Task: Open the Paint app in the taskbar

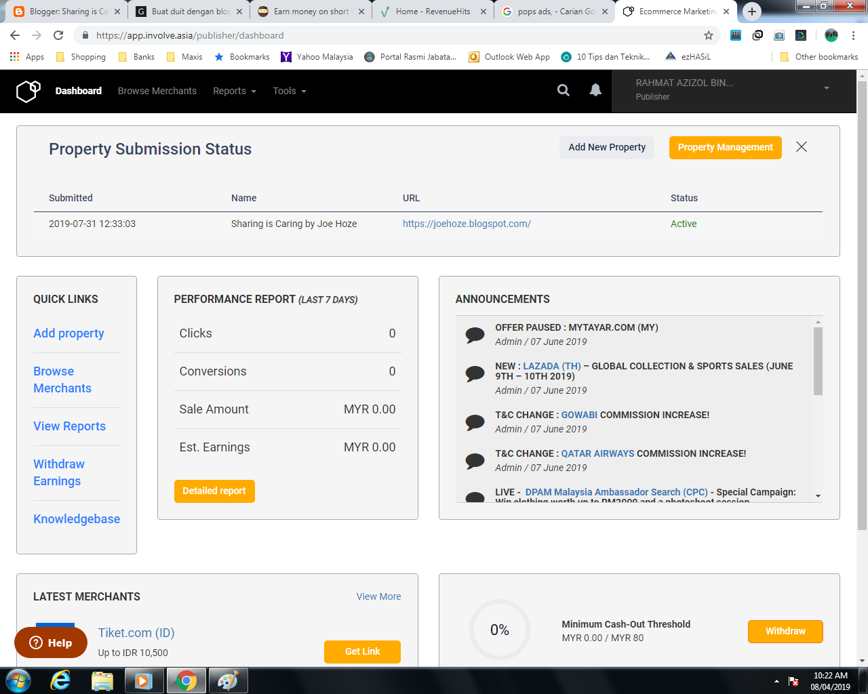Action: click(227, 680)
